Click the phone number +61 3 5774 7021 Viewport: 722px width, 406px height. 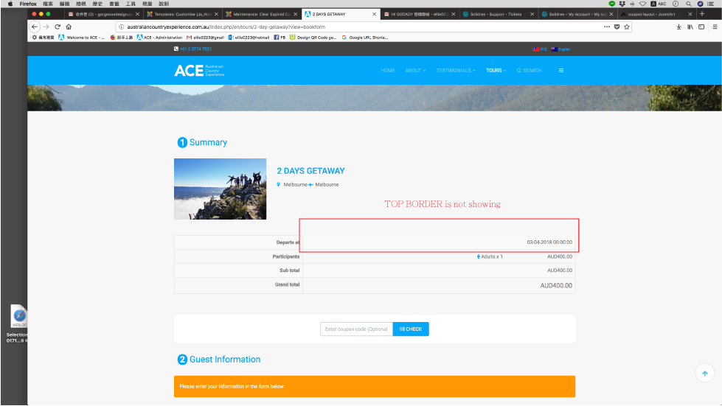[x=195, y=49]
